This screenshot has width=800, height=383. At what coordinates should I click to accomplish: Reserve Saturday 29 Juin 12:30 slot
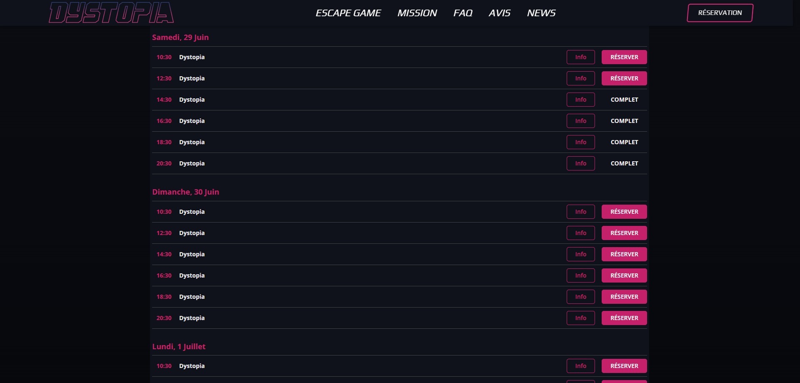pos(624,78)
